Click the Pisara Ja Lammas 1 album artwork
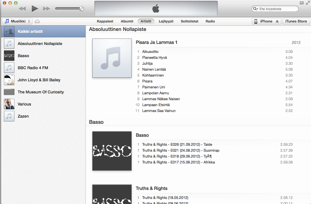The width and height of the screenshot is (311, 204). click(x=112, y=58)
